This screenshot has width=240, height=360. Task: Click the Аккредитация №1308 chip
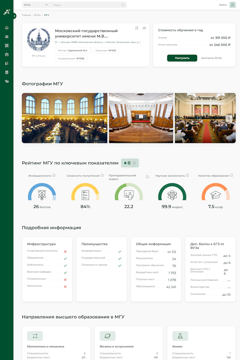71,58
